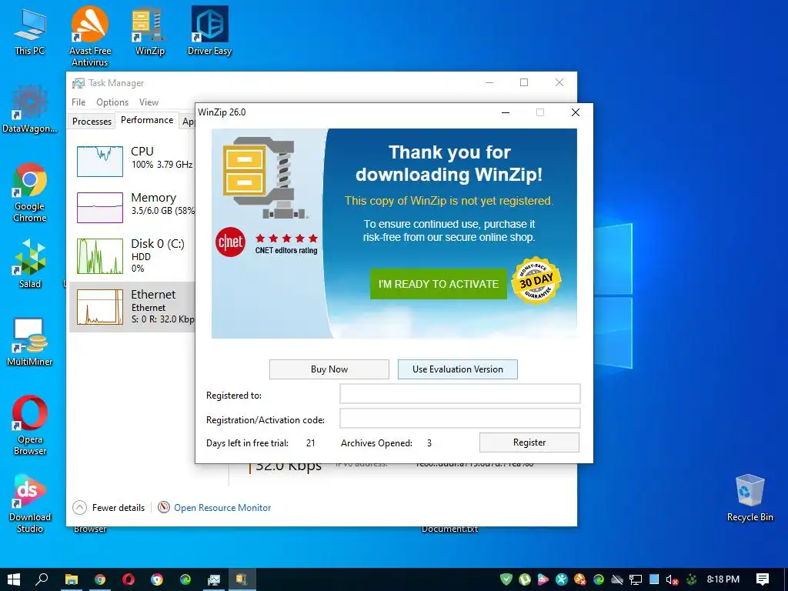Select the Salad desktop shortcut
The height and width of the screenshot is (591, 788).
coord(30,264)
